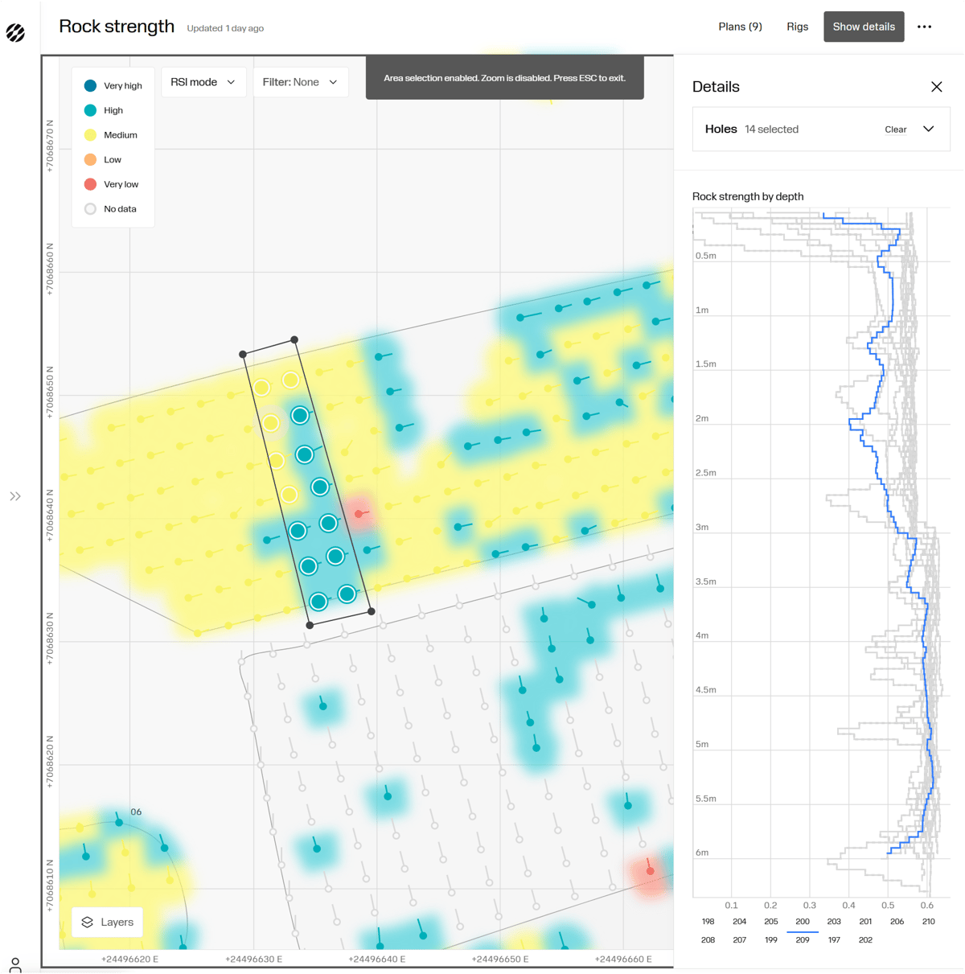
Task: Toggle the High category in the legend
Action: (89, 110)
